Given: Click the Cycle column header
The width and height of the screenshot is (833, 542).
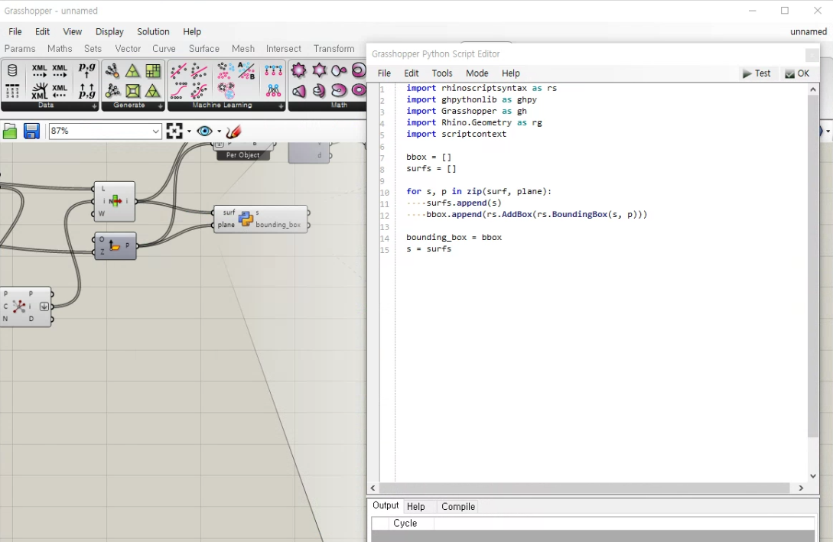Looking at the screenshot, I should 405,523.
